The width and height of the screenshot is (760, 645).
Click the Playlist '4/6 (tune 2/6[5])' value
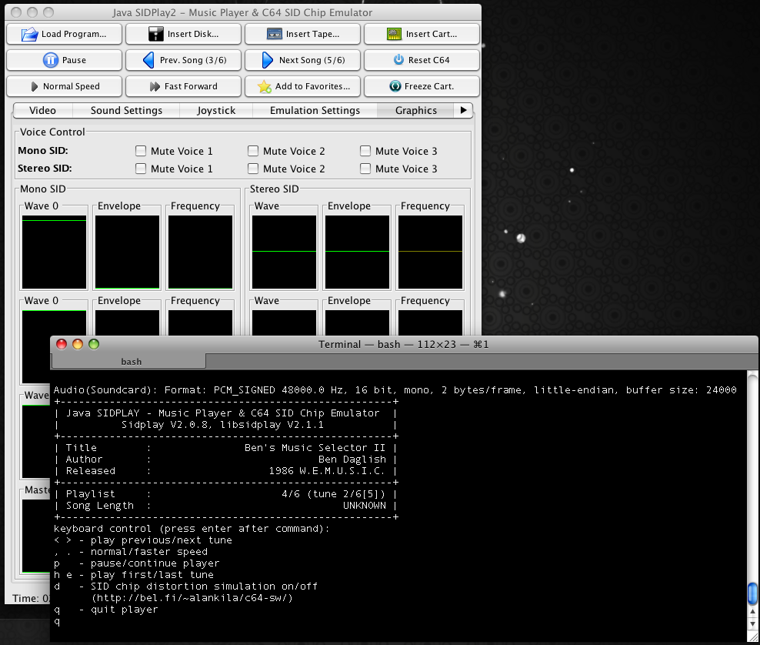click(334, 494)
